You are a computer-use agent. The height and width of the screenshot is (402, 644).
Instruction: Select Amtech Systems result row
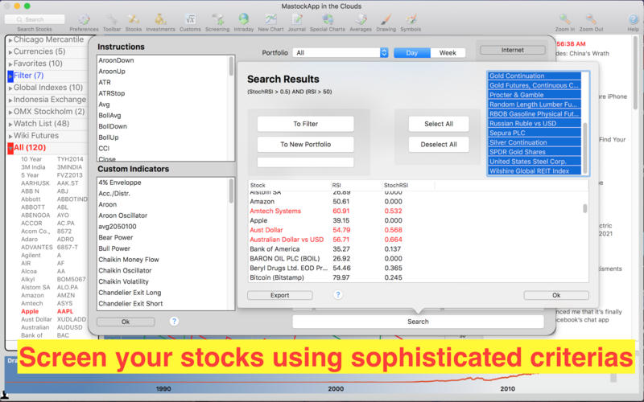[415, 211]
